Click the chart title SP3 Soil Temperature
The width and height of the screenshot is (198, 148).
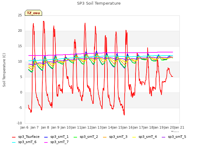point(99,3)
